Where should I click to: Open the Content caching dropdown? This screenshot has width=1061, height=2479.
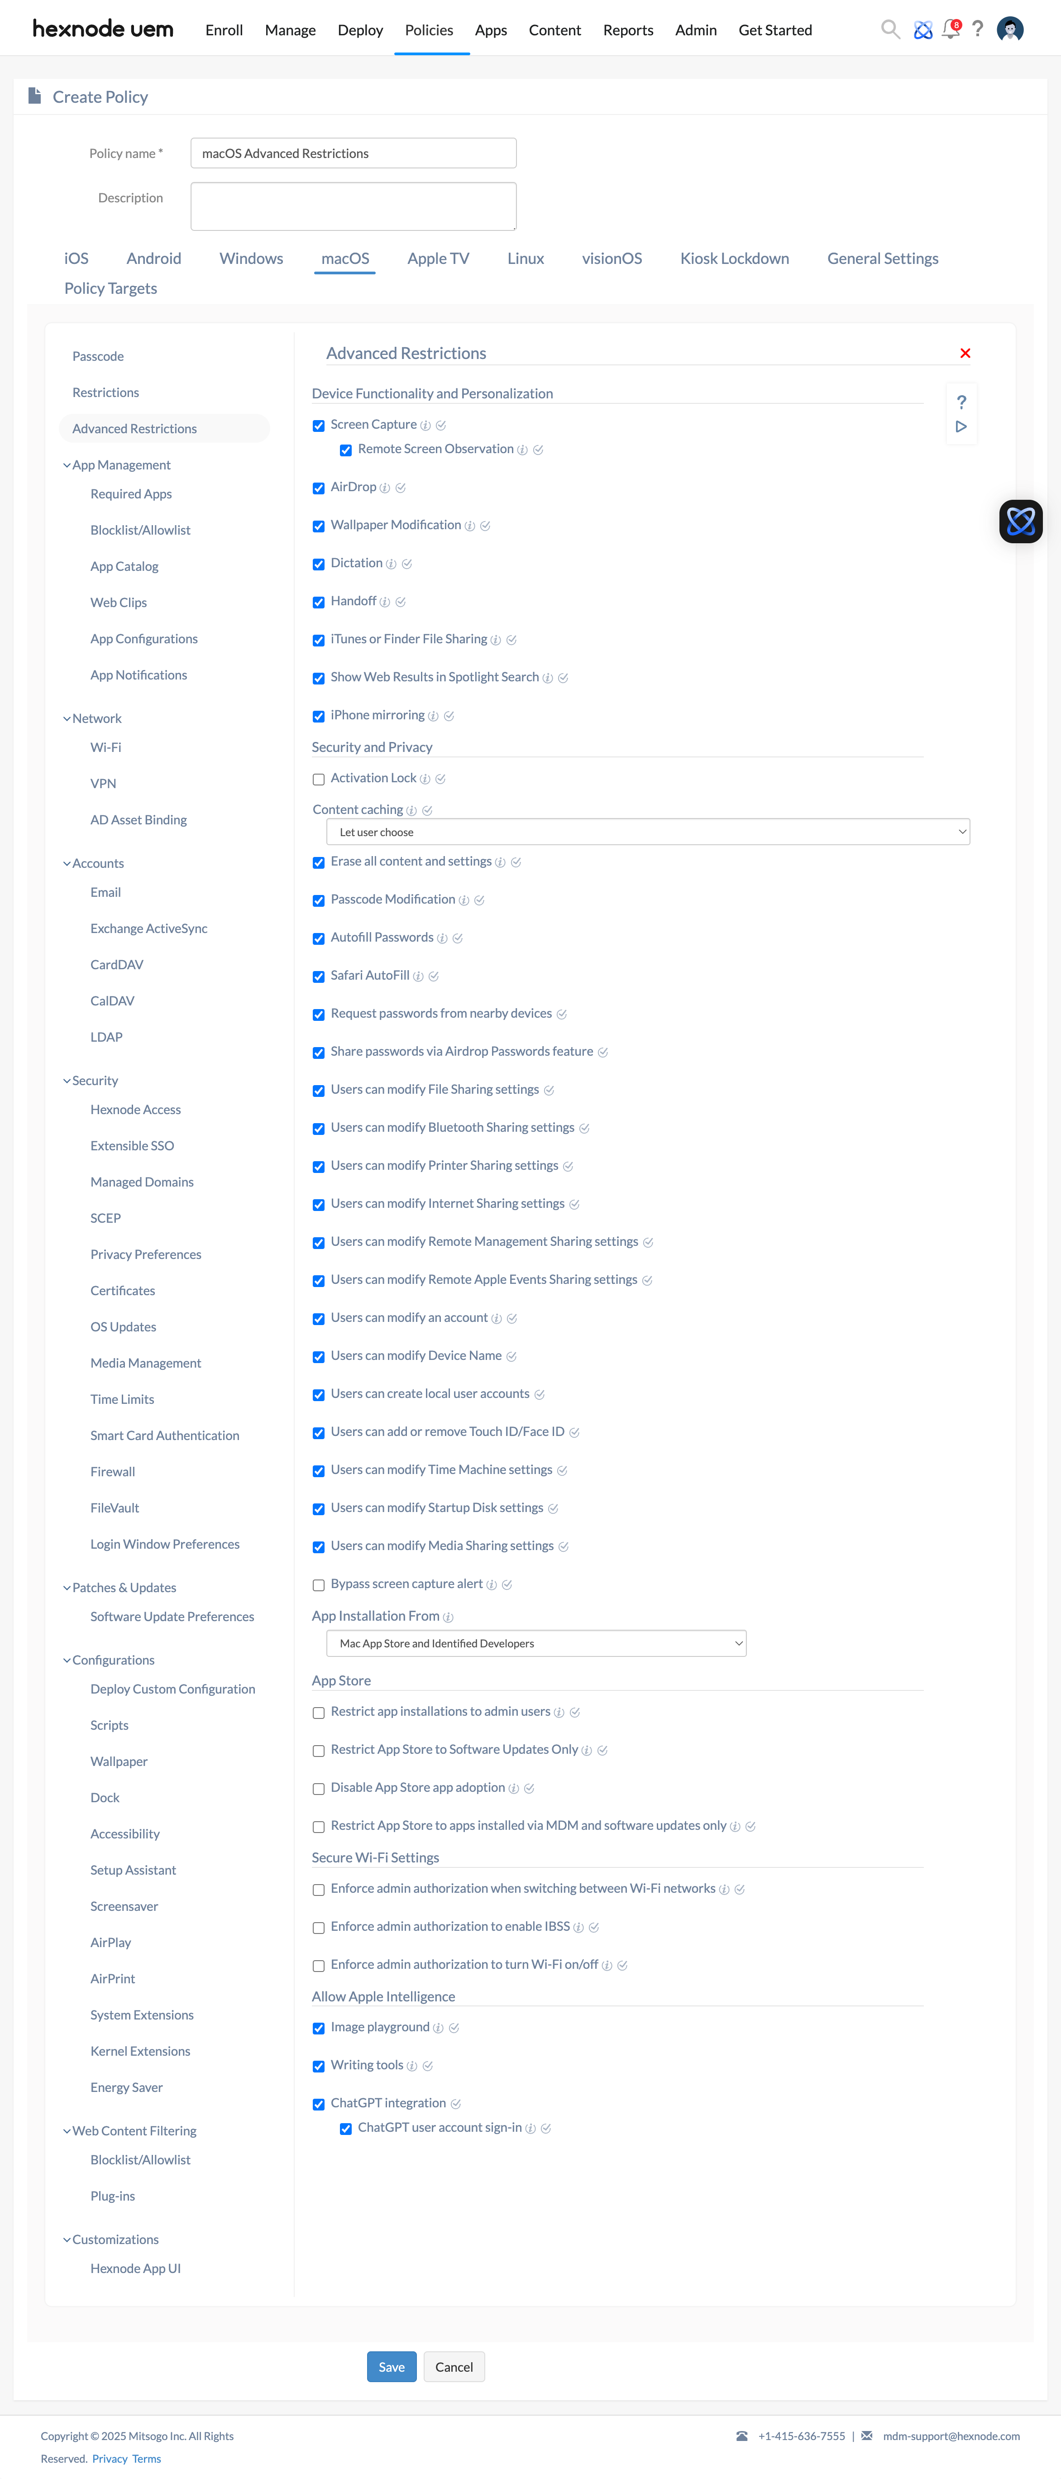[647, 832]
